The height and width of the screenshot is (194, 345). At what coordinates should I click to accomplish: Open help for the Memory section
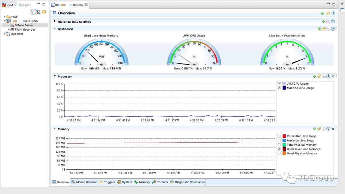(328, 129)
